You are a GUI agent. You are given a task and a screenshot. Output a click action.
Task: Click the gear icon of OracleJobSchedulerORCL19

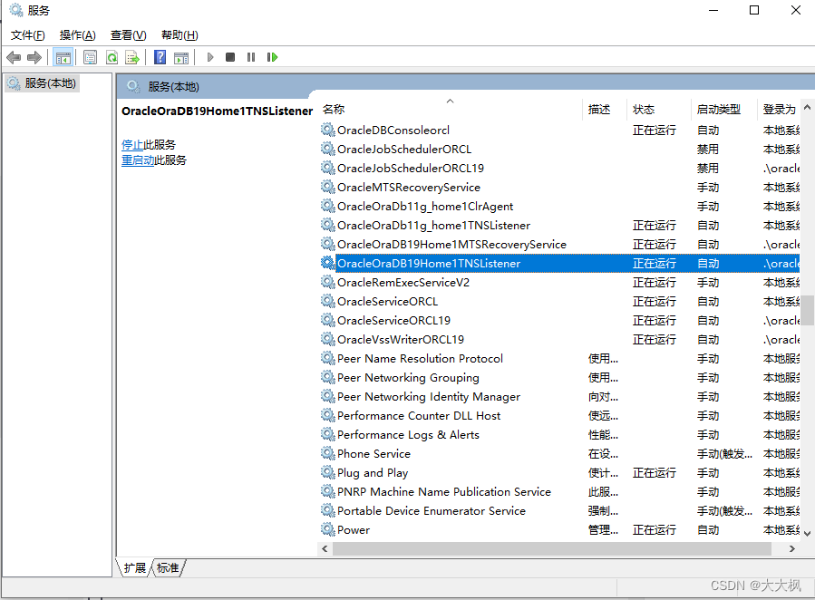point(328,168)
